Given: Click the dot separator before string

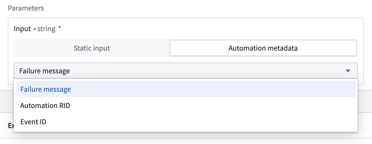Looking at the screenshot, I should point(35,29).
